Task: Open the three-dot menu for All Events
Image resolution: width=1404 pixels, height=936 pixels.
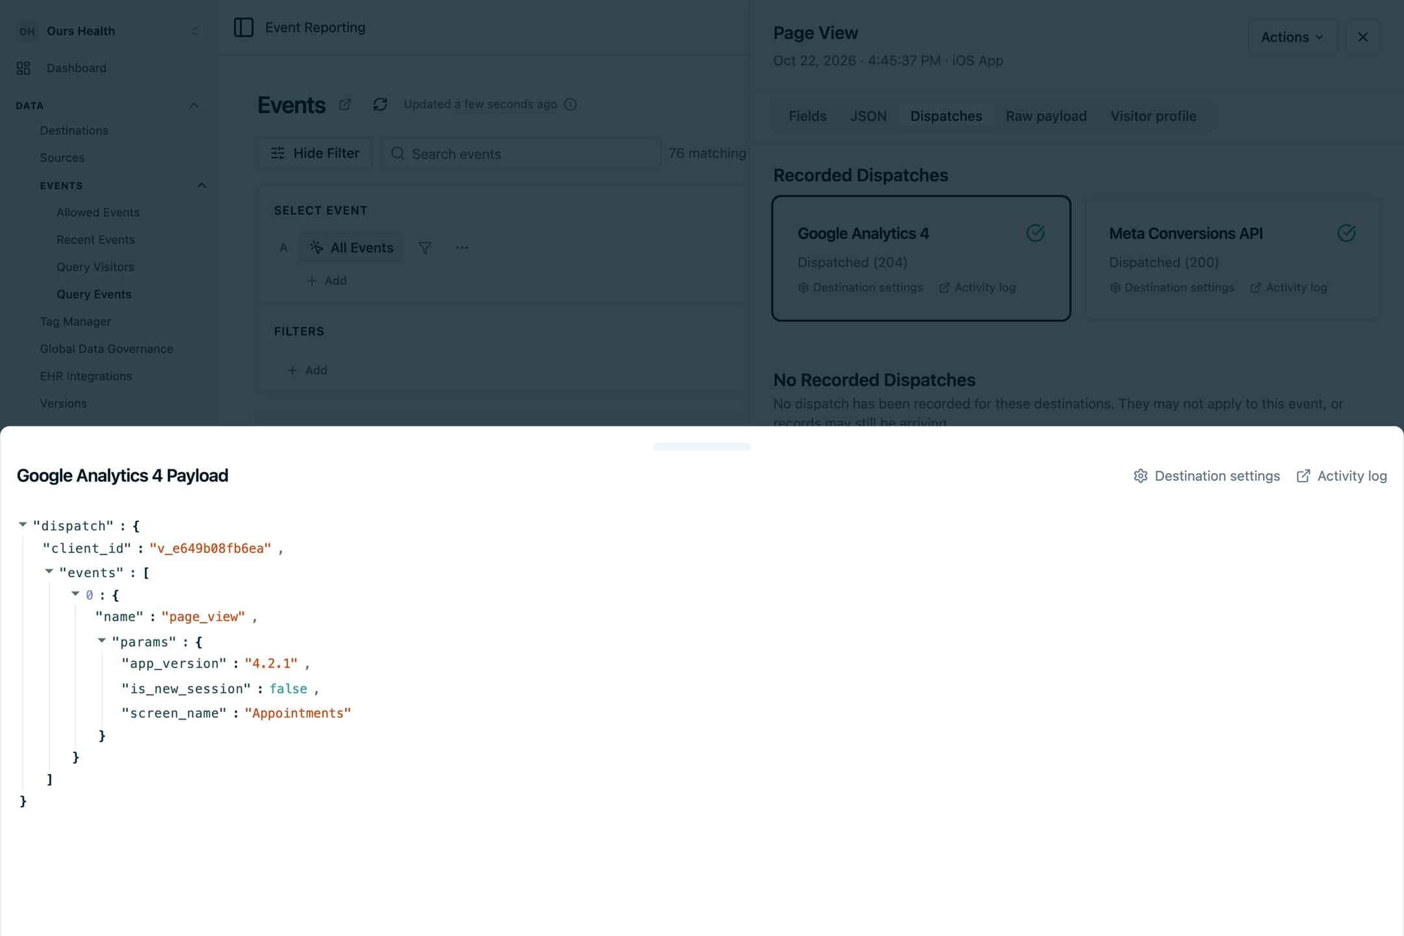Action: [462, 248]
